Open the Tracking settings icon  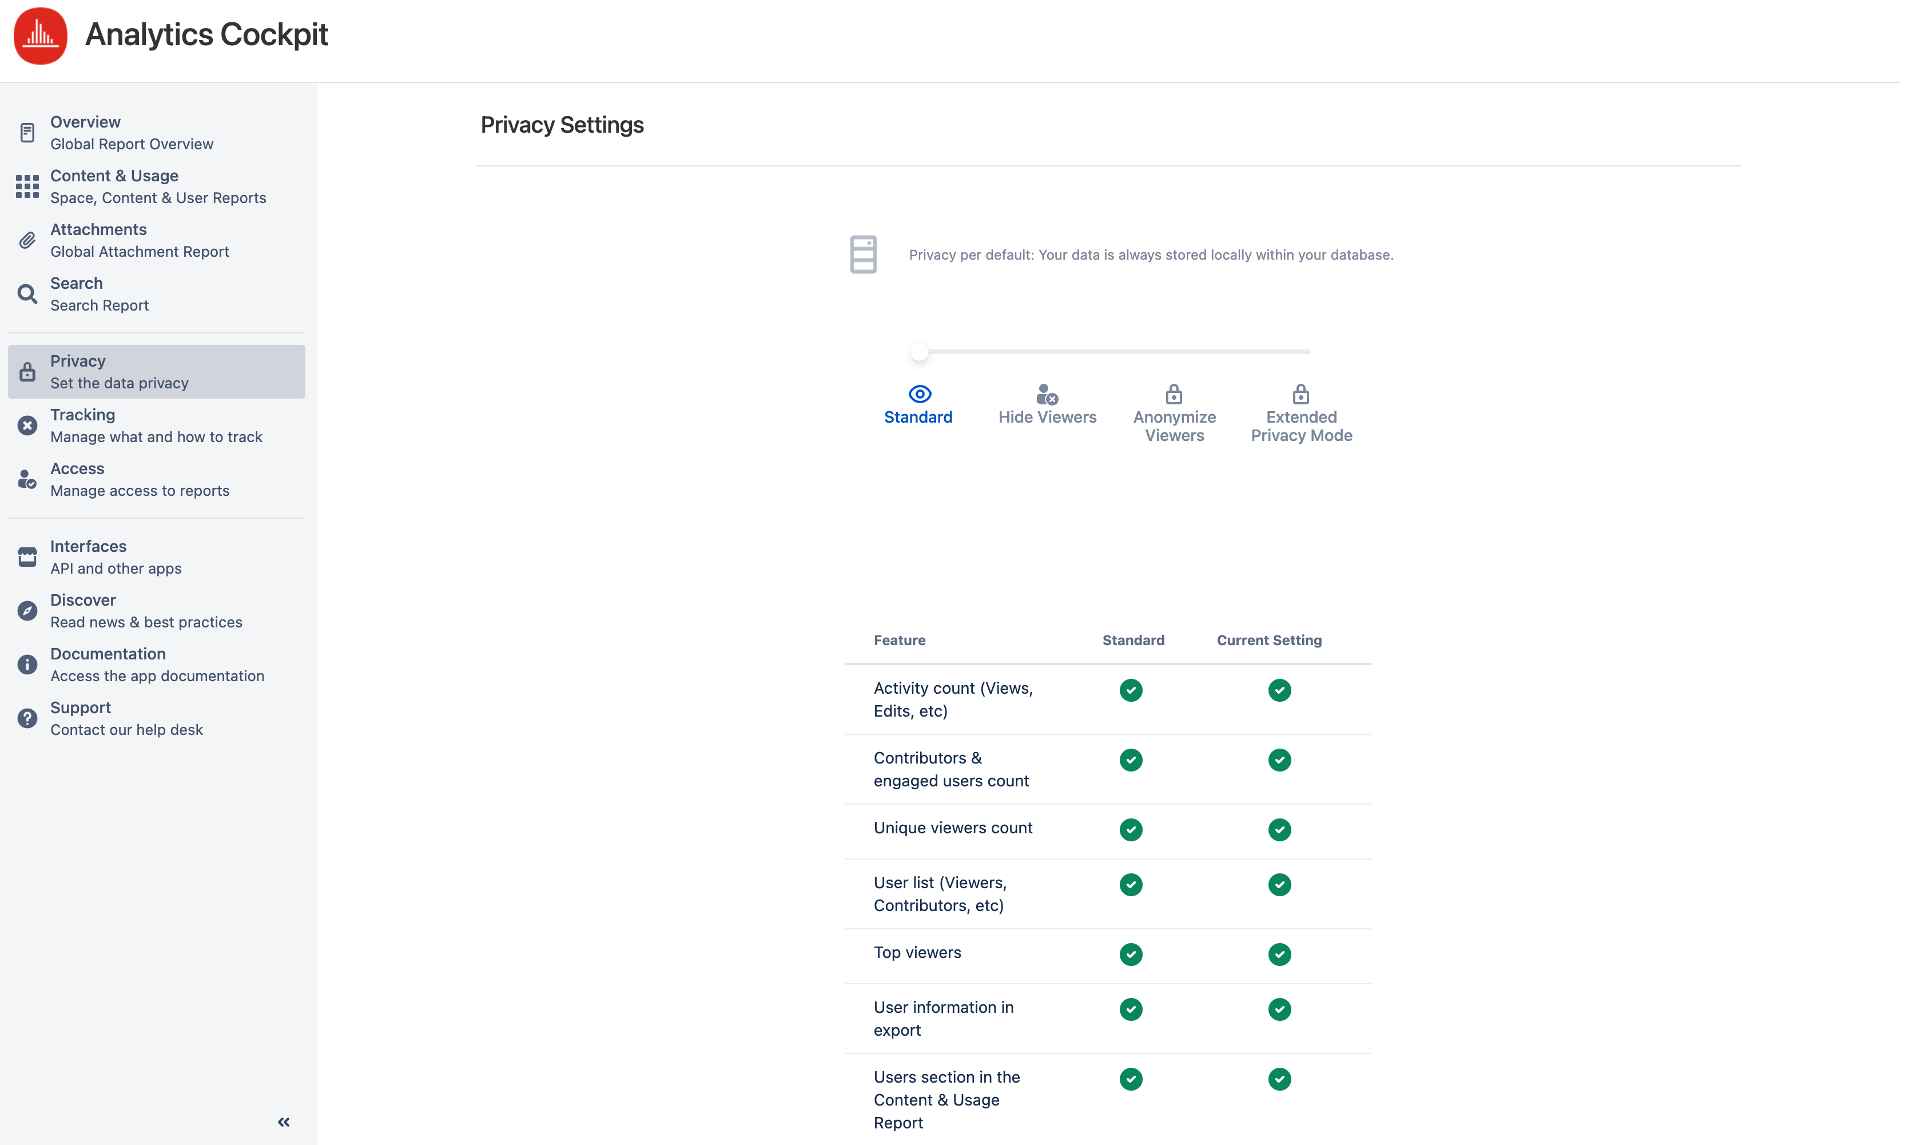pyautogui.click(x=28, y=425)
